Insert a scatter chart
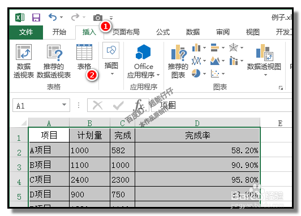Viewport: 301px width, 216px height. click(x=215, y=74)
